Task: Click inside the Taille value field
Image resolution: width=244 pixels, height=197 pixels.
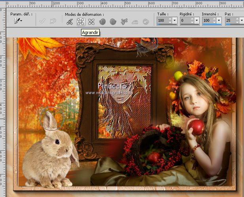Action: (163, 21)
